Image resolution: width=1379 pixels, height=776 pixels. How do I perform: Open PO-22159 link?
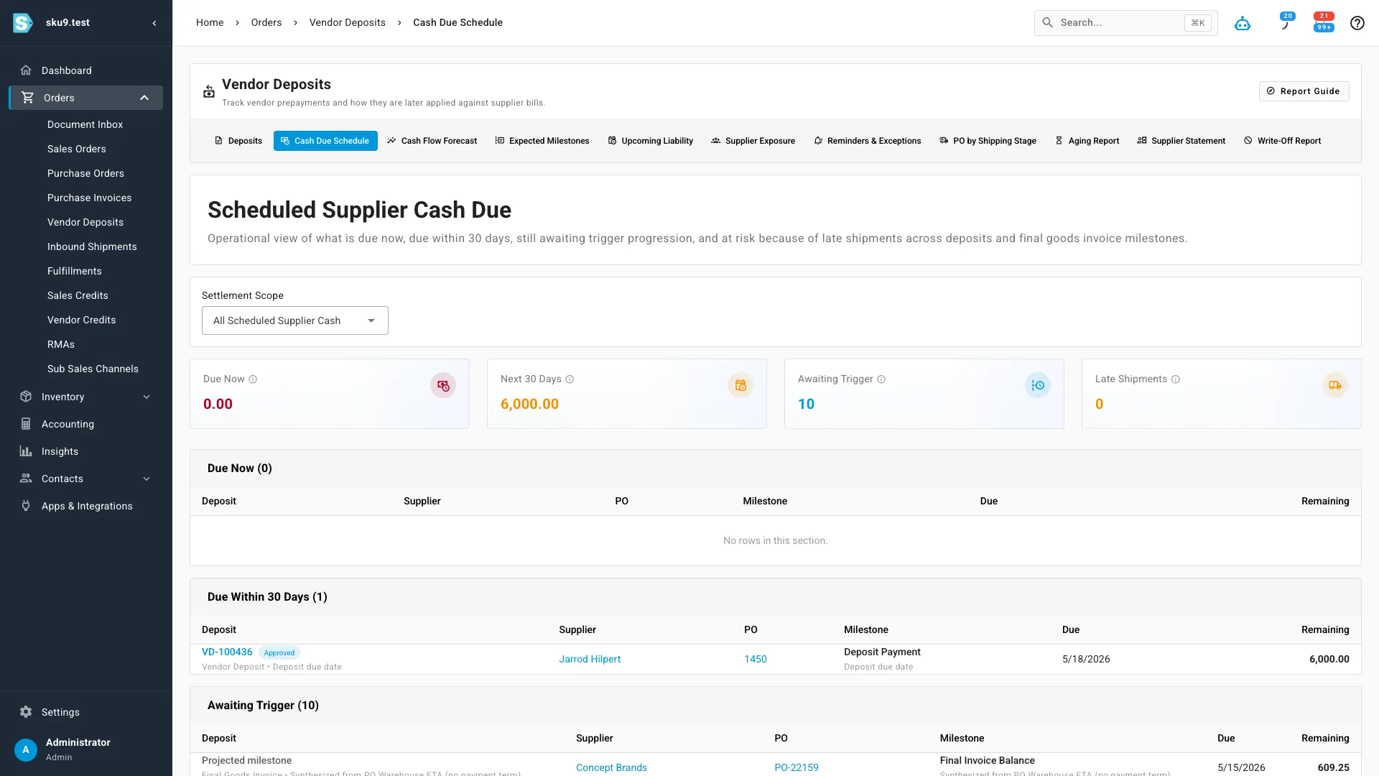[x=797, y=767]
